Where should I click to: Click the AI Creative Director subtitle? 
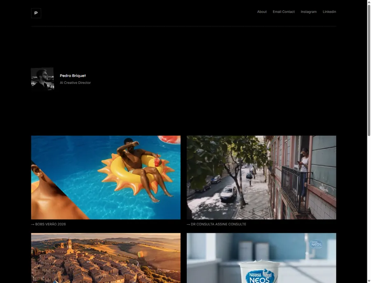(75, 83)
